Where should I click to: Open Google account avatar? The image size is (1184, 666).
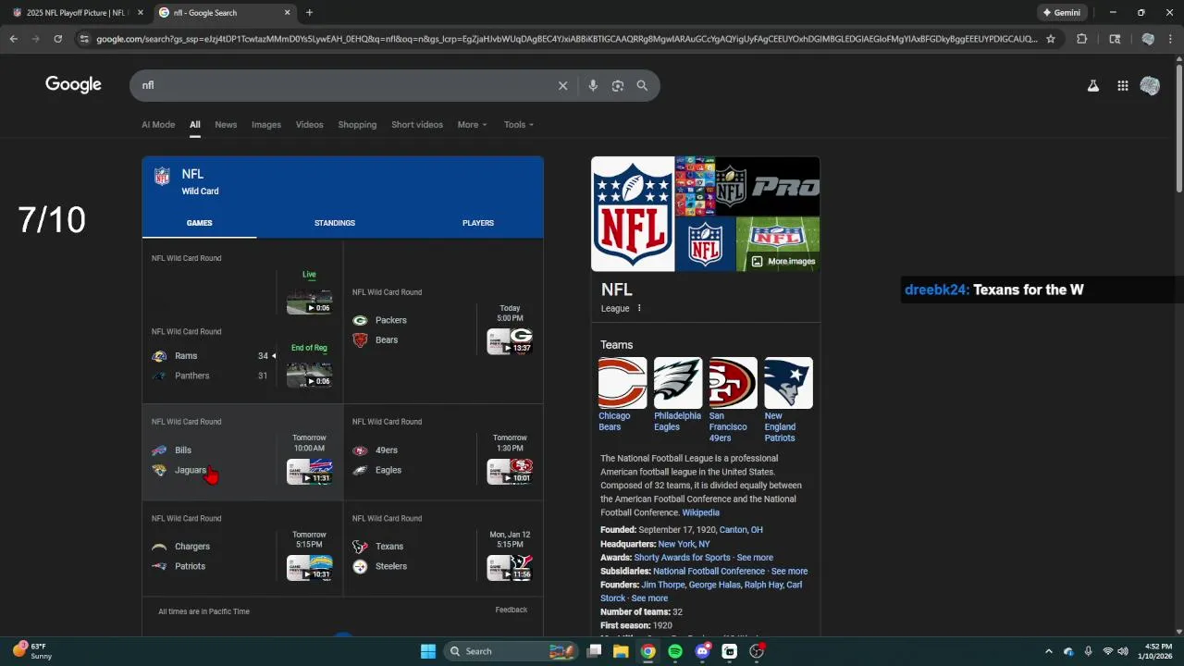click(x=1150, y=85)
